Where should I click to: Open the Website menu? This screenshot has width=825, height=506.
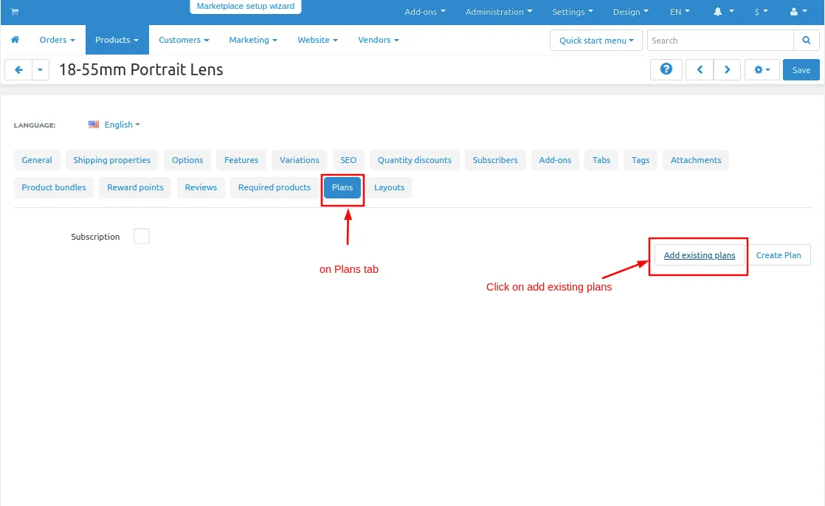[317, 40]
